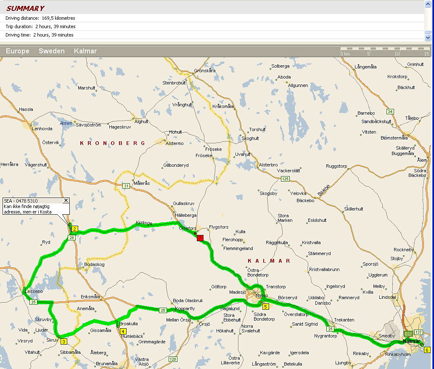Viewport: 434px width, 369px height.
Task: Click the red marker near Orrefors
Action: coord(200,238)
